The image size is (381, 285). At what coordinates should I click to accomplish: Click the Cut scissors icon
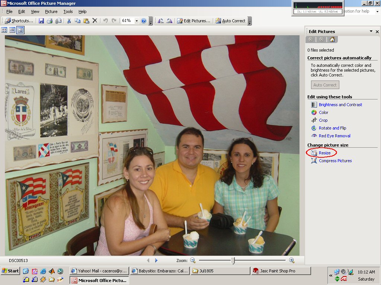pos(69,21)
